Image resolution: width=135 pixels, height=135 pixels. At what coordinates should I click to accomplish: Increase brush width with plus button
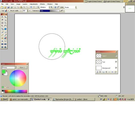[x=30, y=11]
